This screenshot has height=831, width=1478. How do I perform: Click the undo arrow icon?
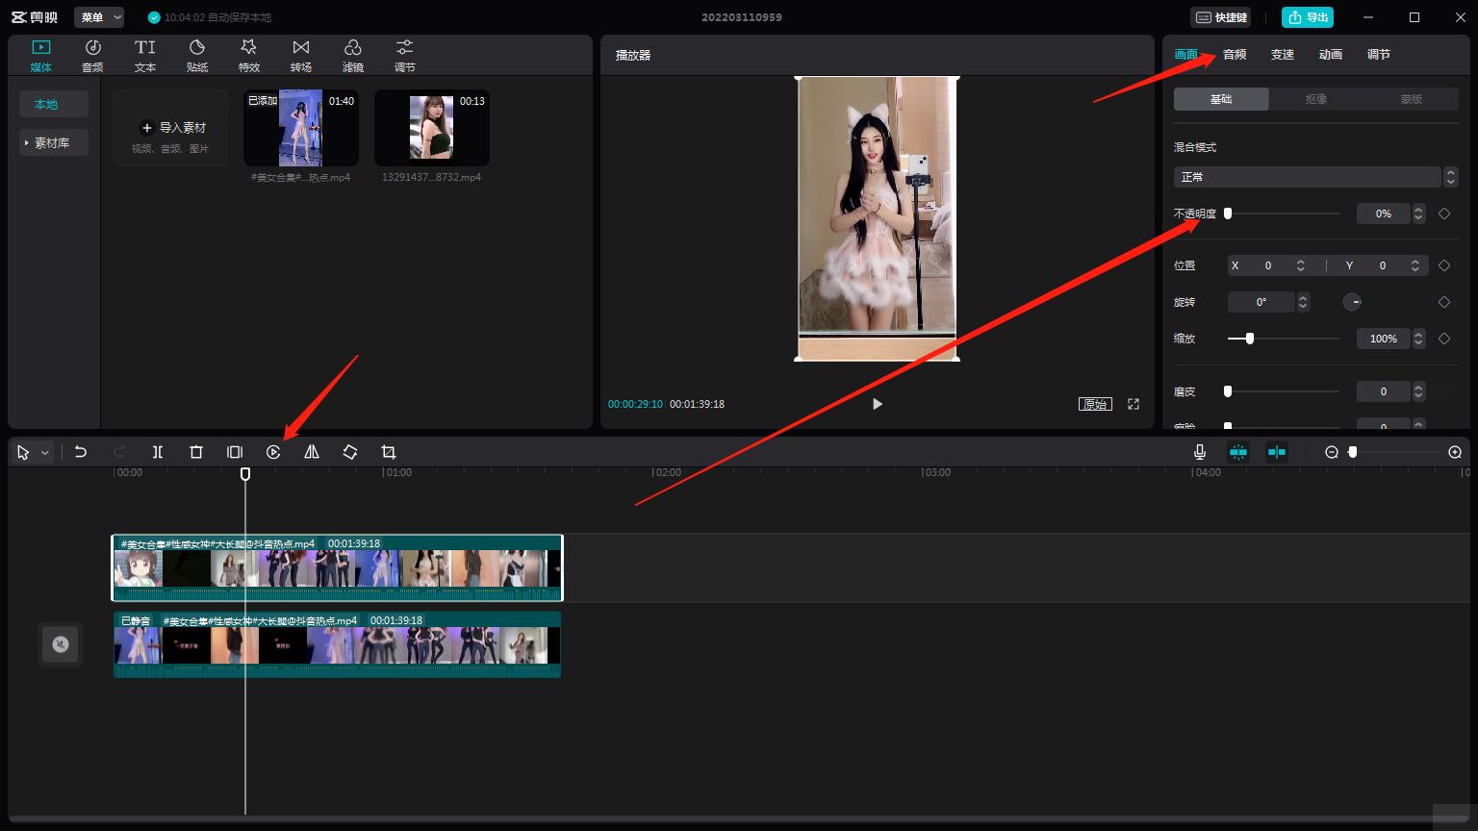pos(81,452)
